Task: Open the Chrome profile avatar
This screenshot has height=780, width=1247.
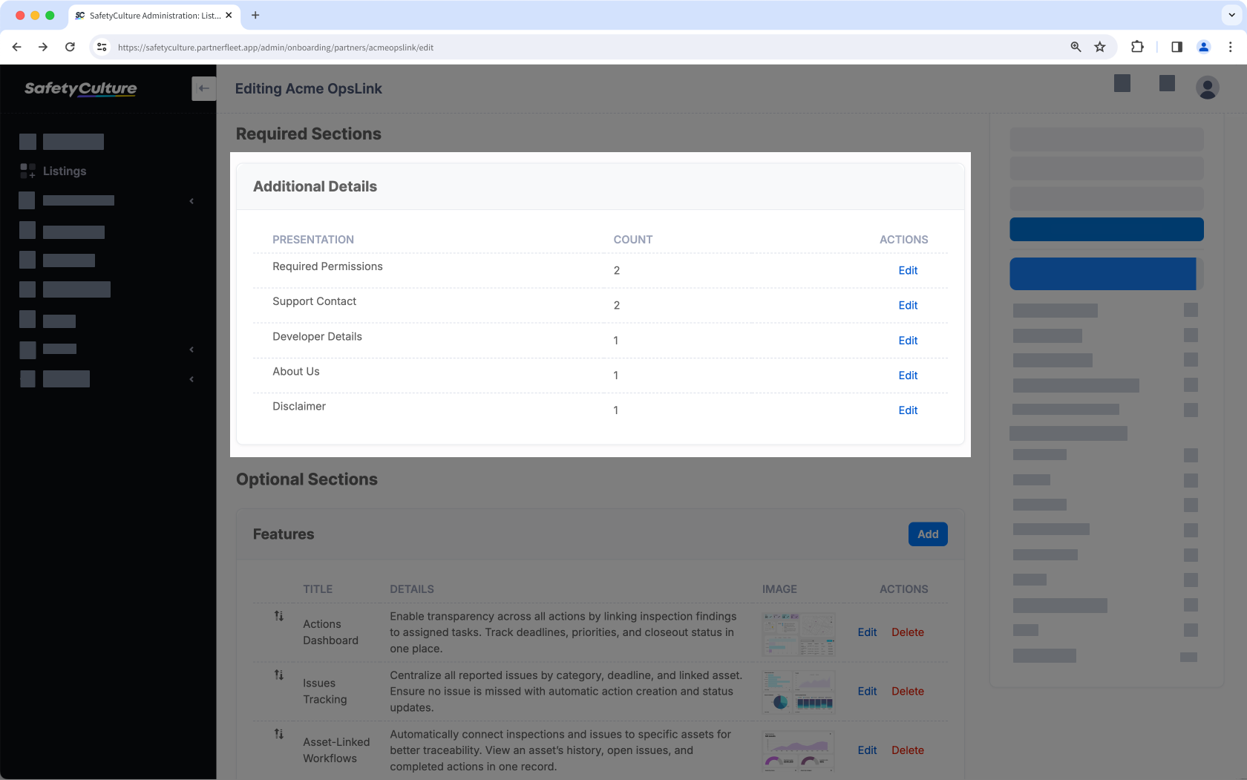Action: coord(1204,47)
